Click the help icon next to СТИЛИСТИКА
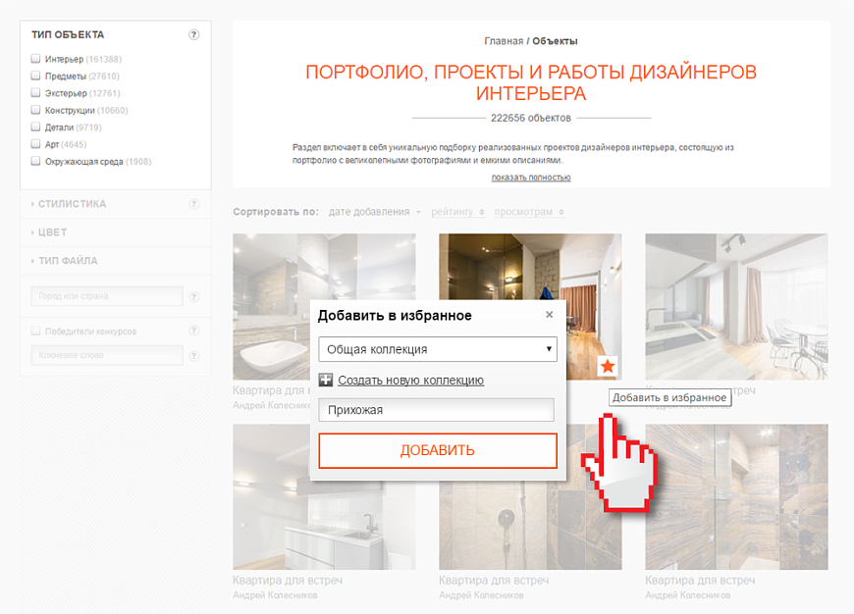This screenshot has width=854, height=614. pos(194,204)
